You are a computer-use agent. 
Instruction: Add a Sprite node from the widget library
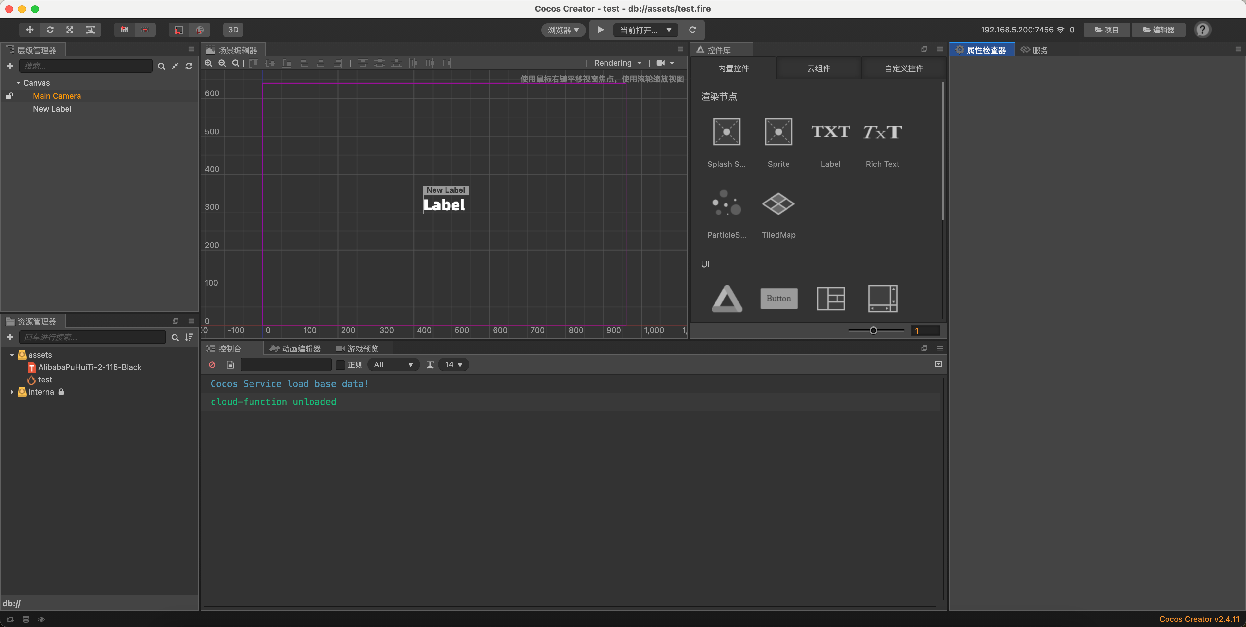click(778, 131)
